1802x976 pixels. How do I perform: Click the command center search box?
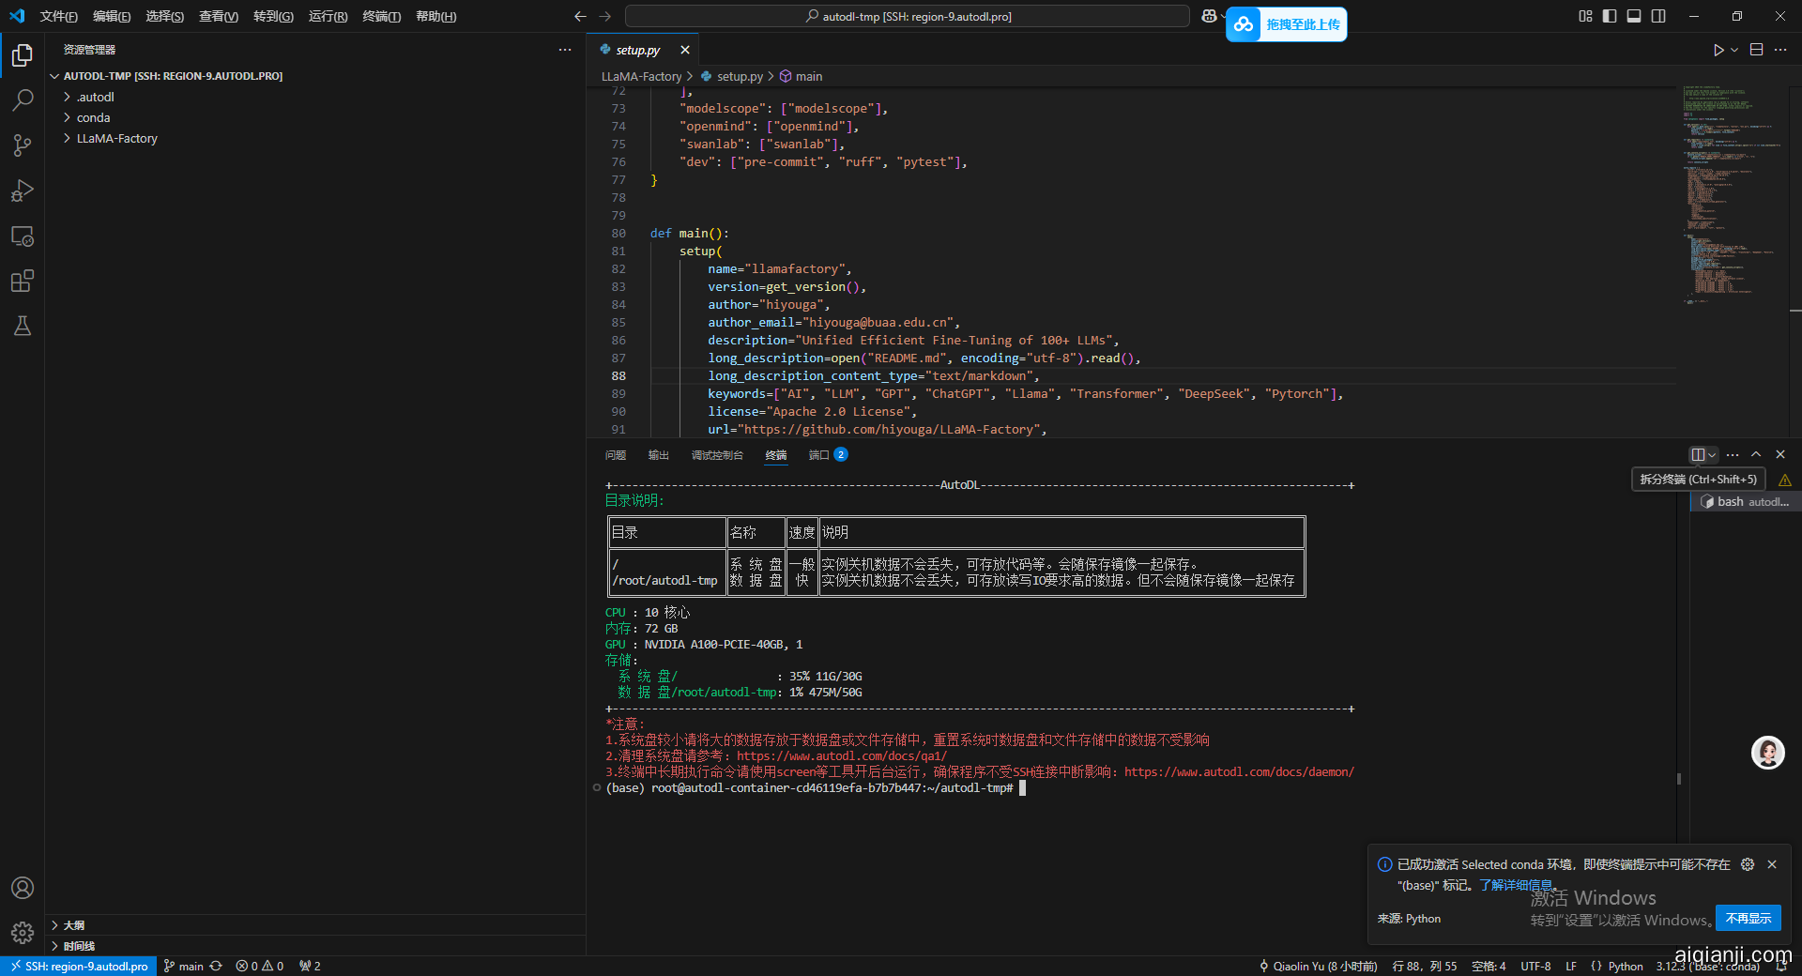[907, 17]
